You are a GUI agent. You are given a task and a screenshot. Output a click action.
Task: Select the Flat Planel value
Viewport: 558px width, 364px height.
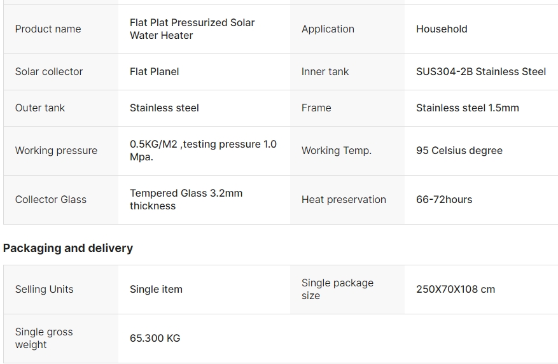(155, 71)
